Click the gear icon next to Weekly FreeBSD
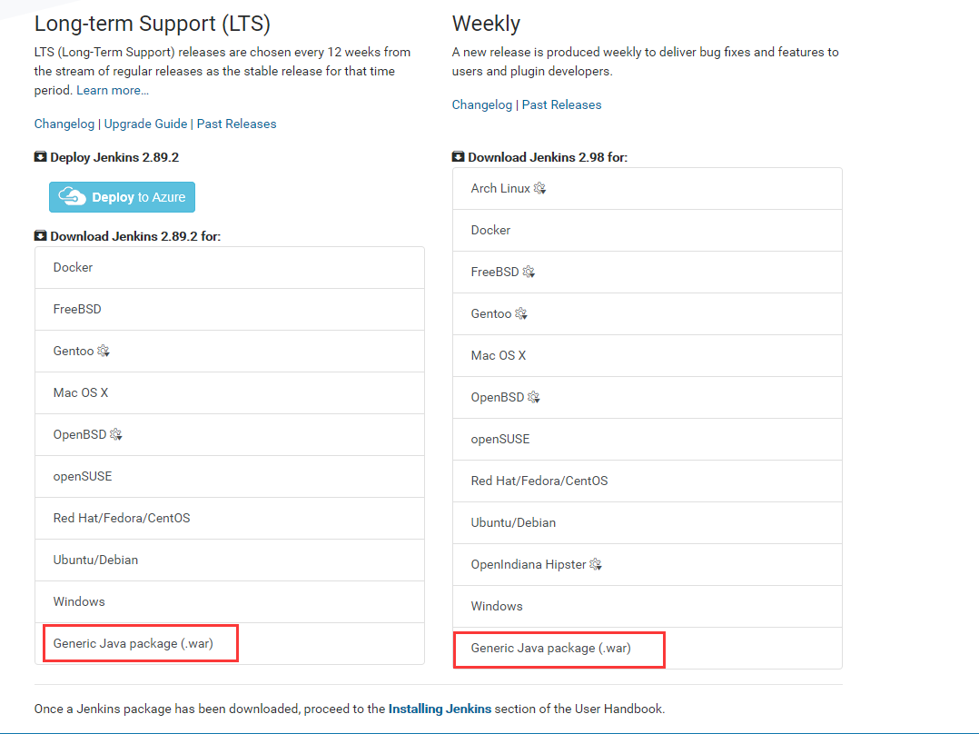The height and width of the screenshot is (734, 979). tap(529, 273)
